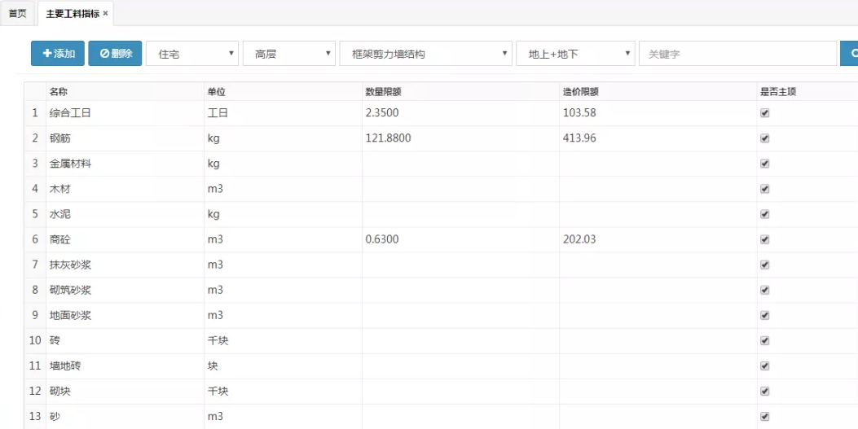
Task: Toggle 是否主项 checkbox for 商砼
Action: pos(764,239)
